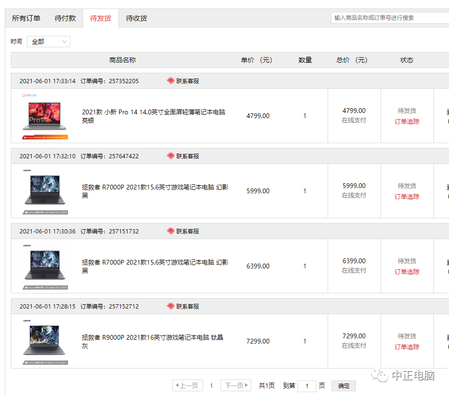
Task: Click unit price 4799.00 in first order
Action: [x=258, y=116]
